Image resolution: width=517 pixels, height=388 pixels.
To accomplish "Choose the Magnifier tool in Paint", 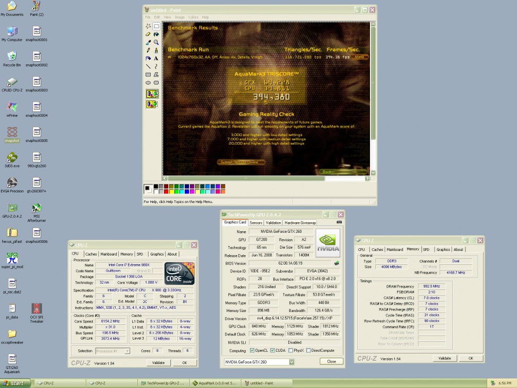I will click(x=156, y=42).
